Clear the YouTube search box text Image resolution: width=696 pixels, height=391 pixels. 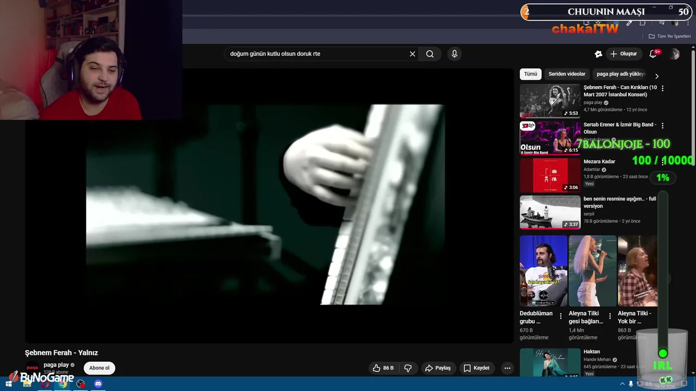412,54
